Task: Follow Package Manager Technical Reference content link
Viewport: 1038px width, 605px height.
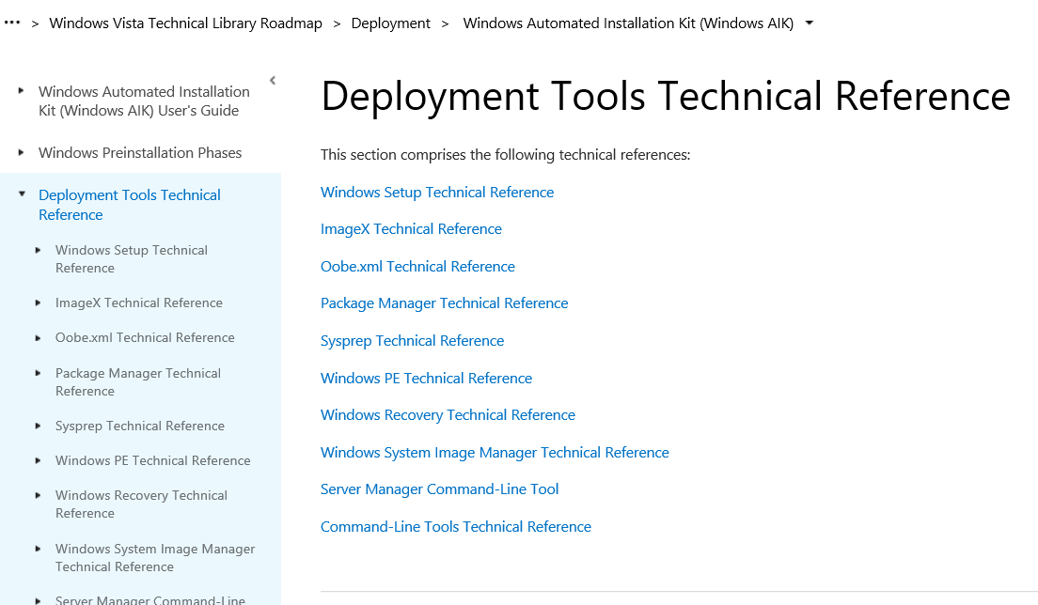Action: [444, 303]
